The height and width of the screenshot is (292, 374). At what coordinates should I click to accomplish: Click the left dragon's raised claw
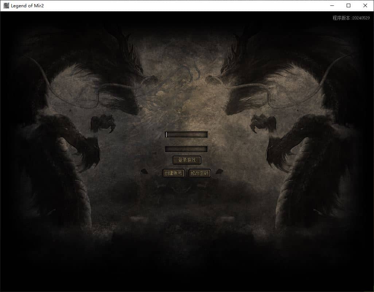pyautogui.click(x=103, y=123)
